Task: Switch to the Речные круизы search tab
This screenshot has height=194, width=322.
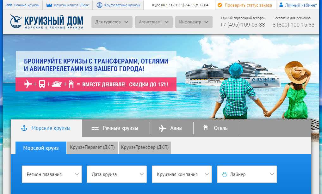Action: point(116,128)
